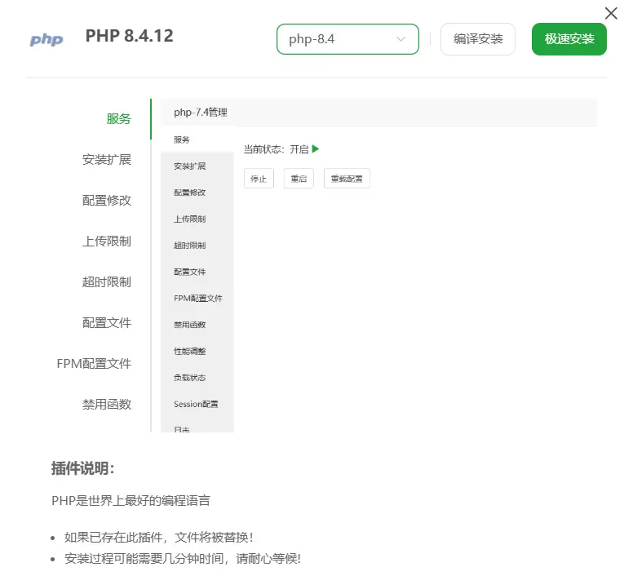Viewport: 633px width, 576px height.
Task: Select the 禁用函数 sidebar tab
Action: pyautogui.click(x=107, y=404)
